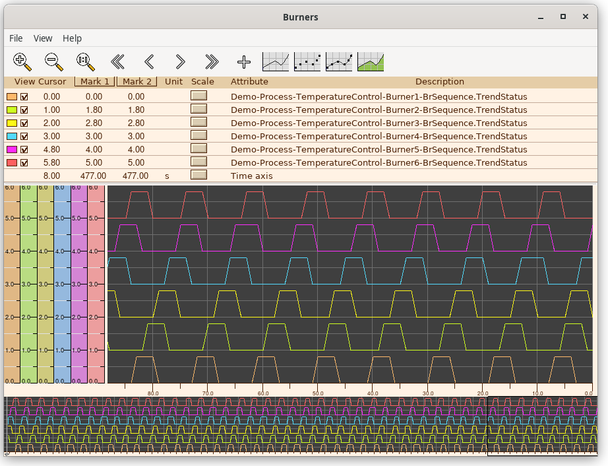Click the Scale button for Burner2 row
Viewport: 608px width, 466px height.
tap(199, 109)
